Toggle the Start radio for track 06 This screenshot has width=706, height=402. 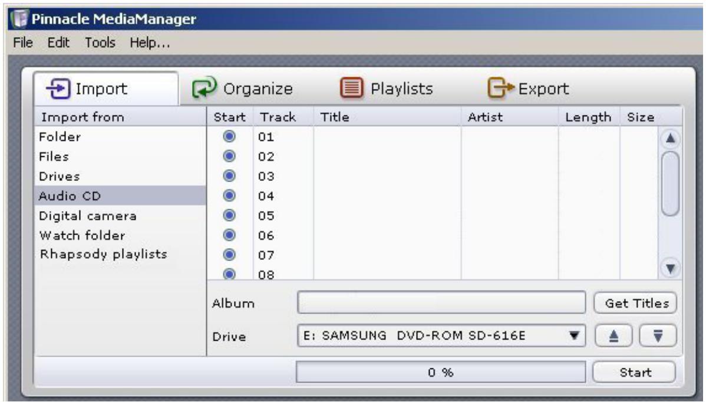pyautogui.click(x=229, y=235)
